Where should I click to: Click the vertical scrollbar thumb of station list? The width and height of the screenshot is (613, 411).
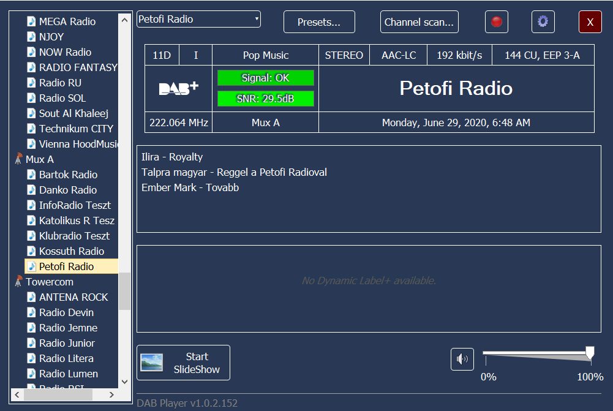(125, 291)
